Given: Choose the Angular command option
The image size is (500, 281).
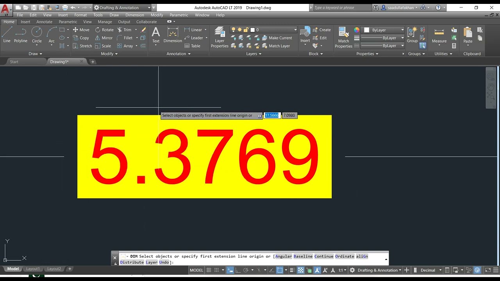Looking at the screenshot, I should 283,256.
